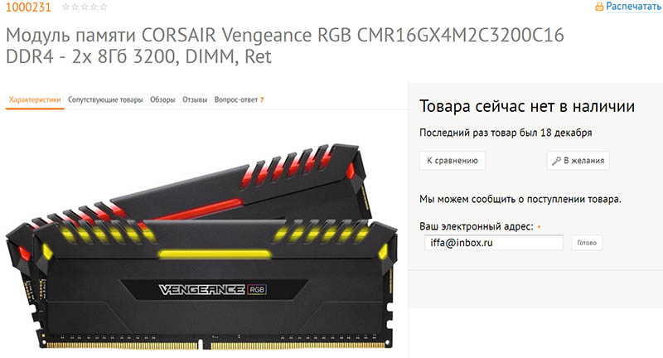Click the fourth rating star
Screen dimensions: 663x358
(94, 7)
